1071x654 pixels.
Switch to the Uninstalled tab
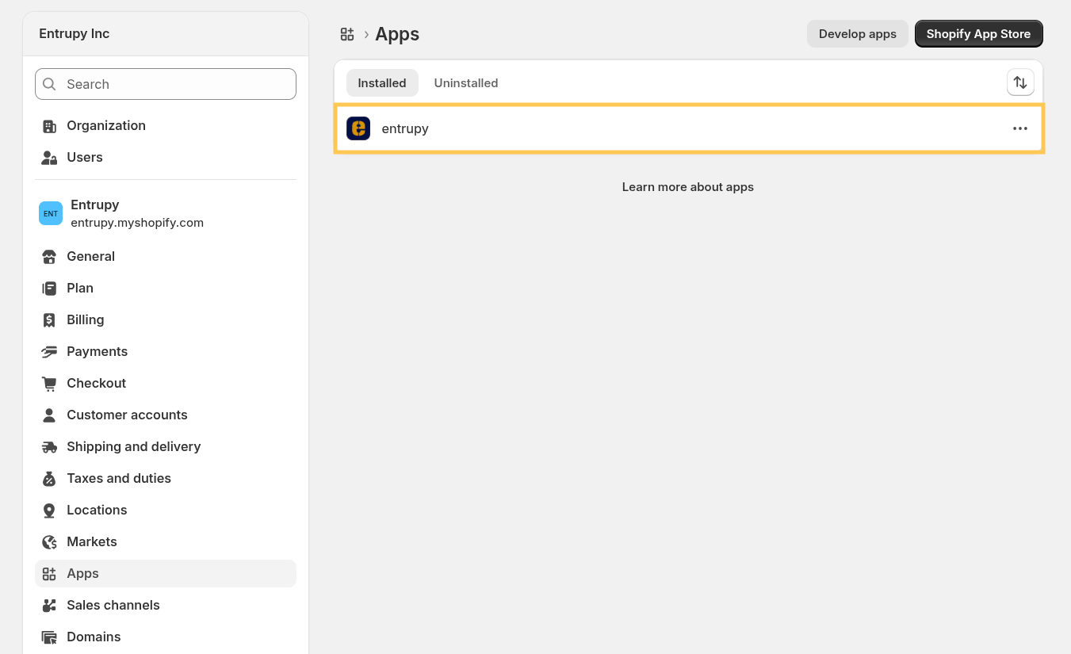[x=466, y=82]
